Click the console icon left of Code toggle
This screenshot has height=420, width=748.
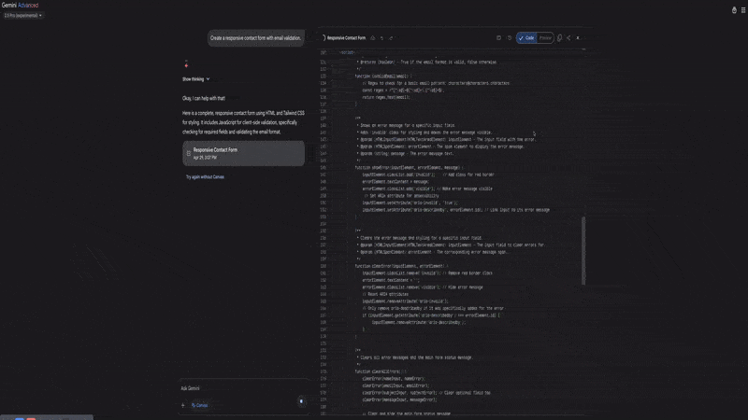(x=498, y=37)
